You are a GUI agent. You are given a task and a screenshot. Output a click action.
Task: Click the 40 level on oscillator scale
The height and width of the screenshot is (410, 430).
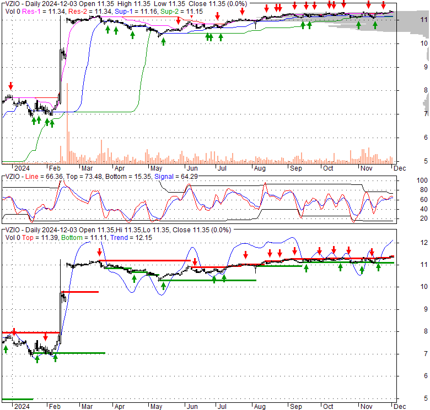pos(424,209)
